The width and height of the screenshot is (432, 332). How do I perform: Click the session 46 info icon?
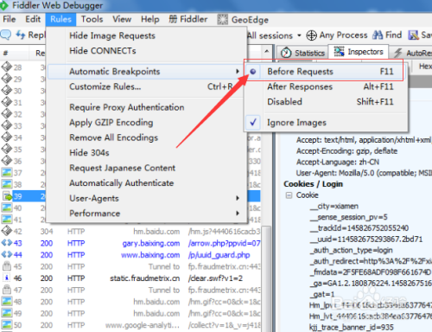6,278
